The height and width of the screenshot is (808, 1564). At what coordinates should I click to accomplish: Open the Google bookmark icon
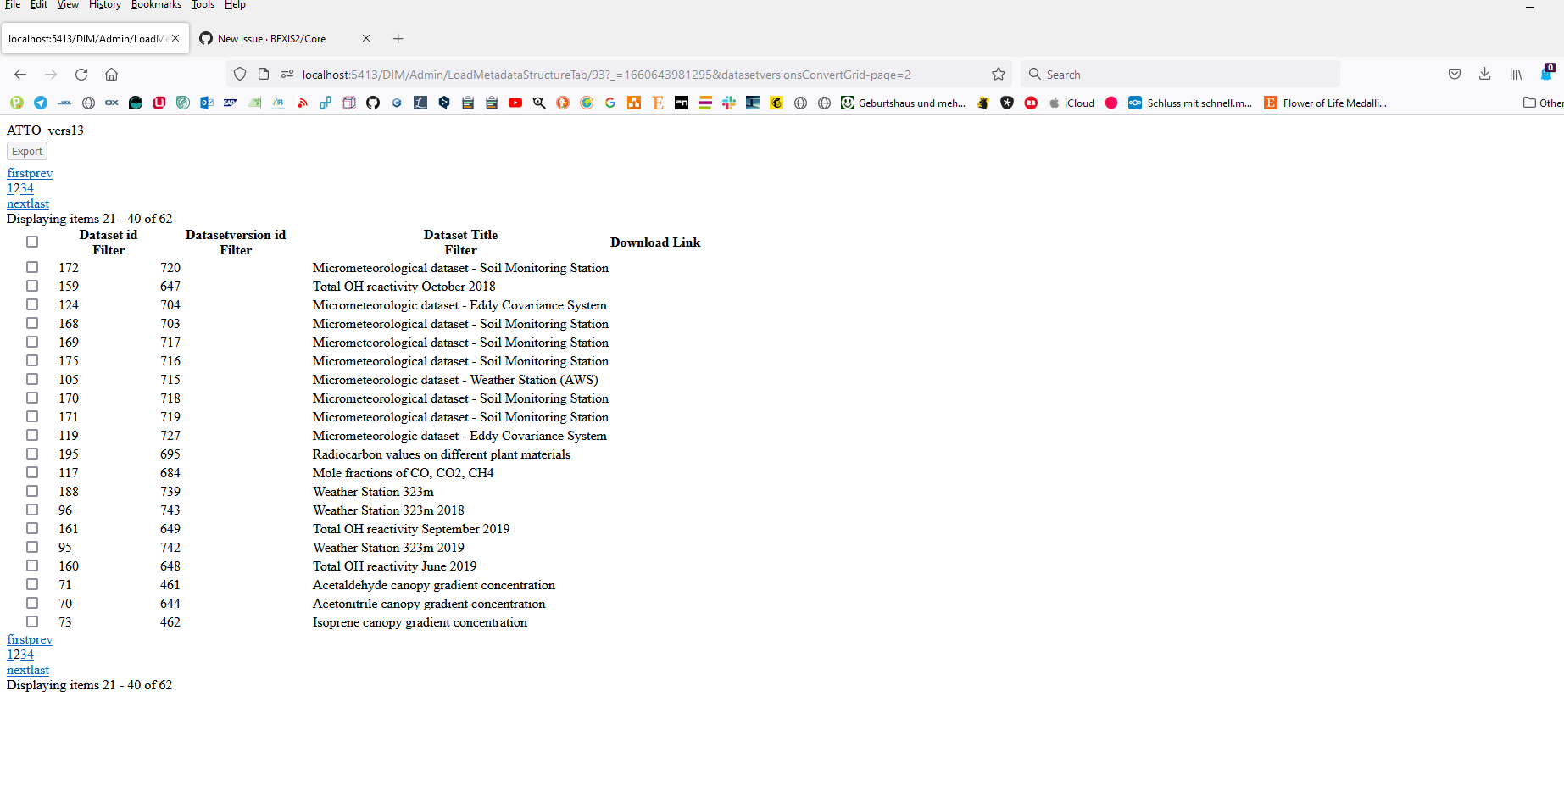(x=610, y=103)
